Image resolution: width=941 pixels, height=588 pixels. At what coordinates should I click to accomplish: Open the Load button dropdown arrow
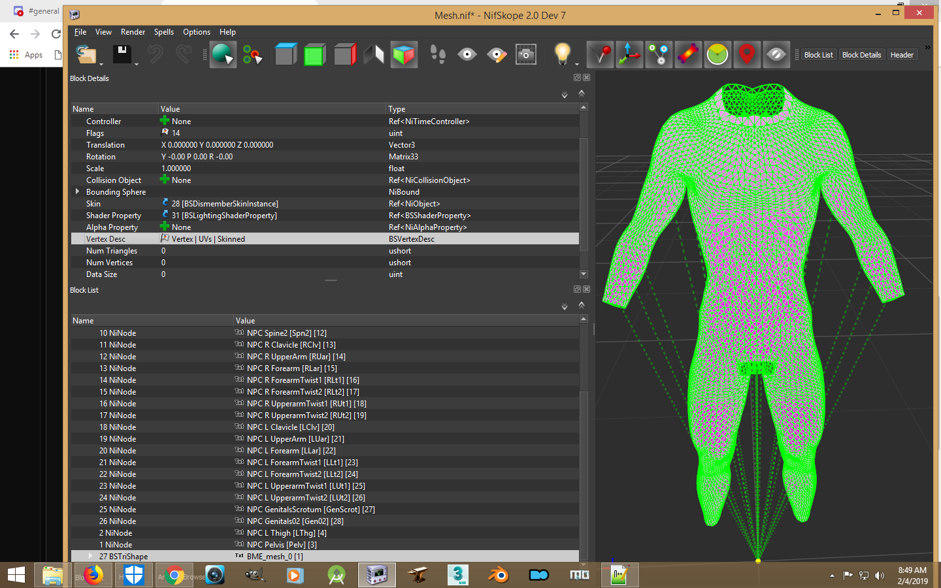click(x=101, y=63)
